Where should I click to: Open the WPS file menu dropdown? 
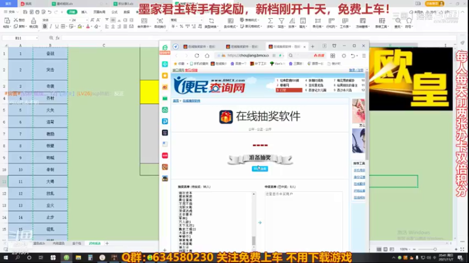point(11,12)
